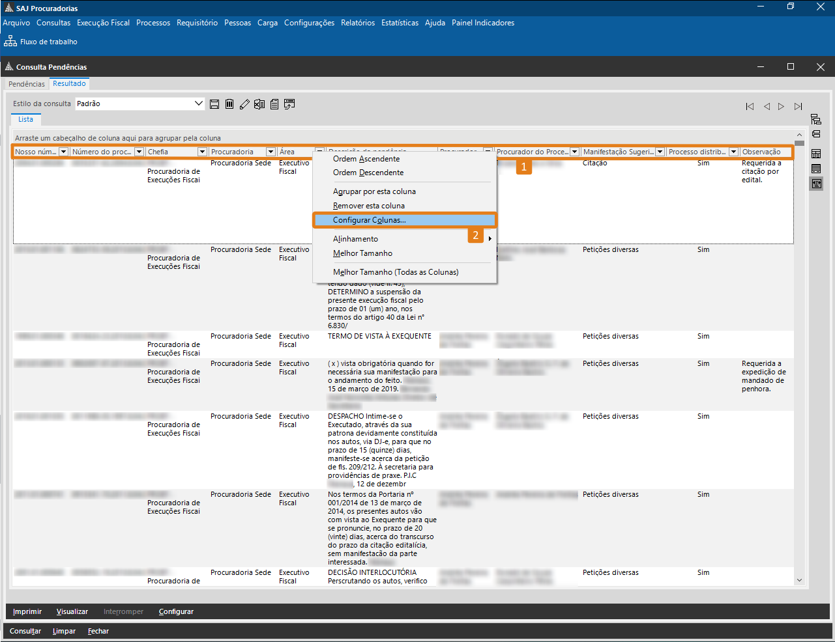Click the Consultar button
835x642 pixels.
point(25,631)
